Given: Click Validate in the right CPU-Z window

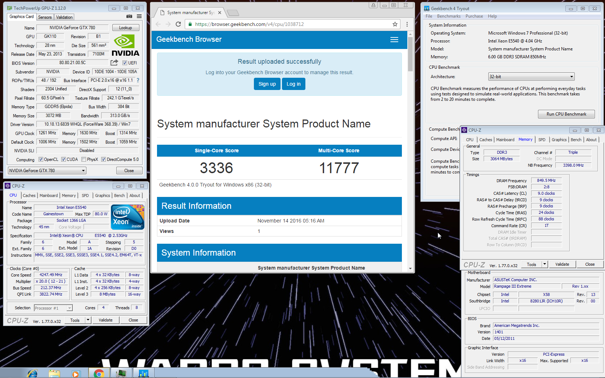Looking at the screenshot, I should (562, 264).
